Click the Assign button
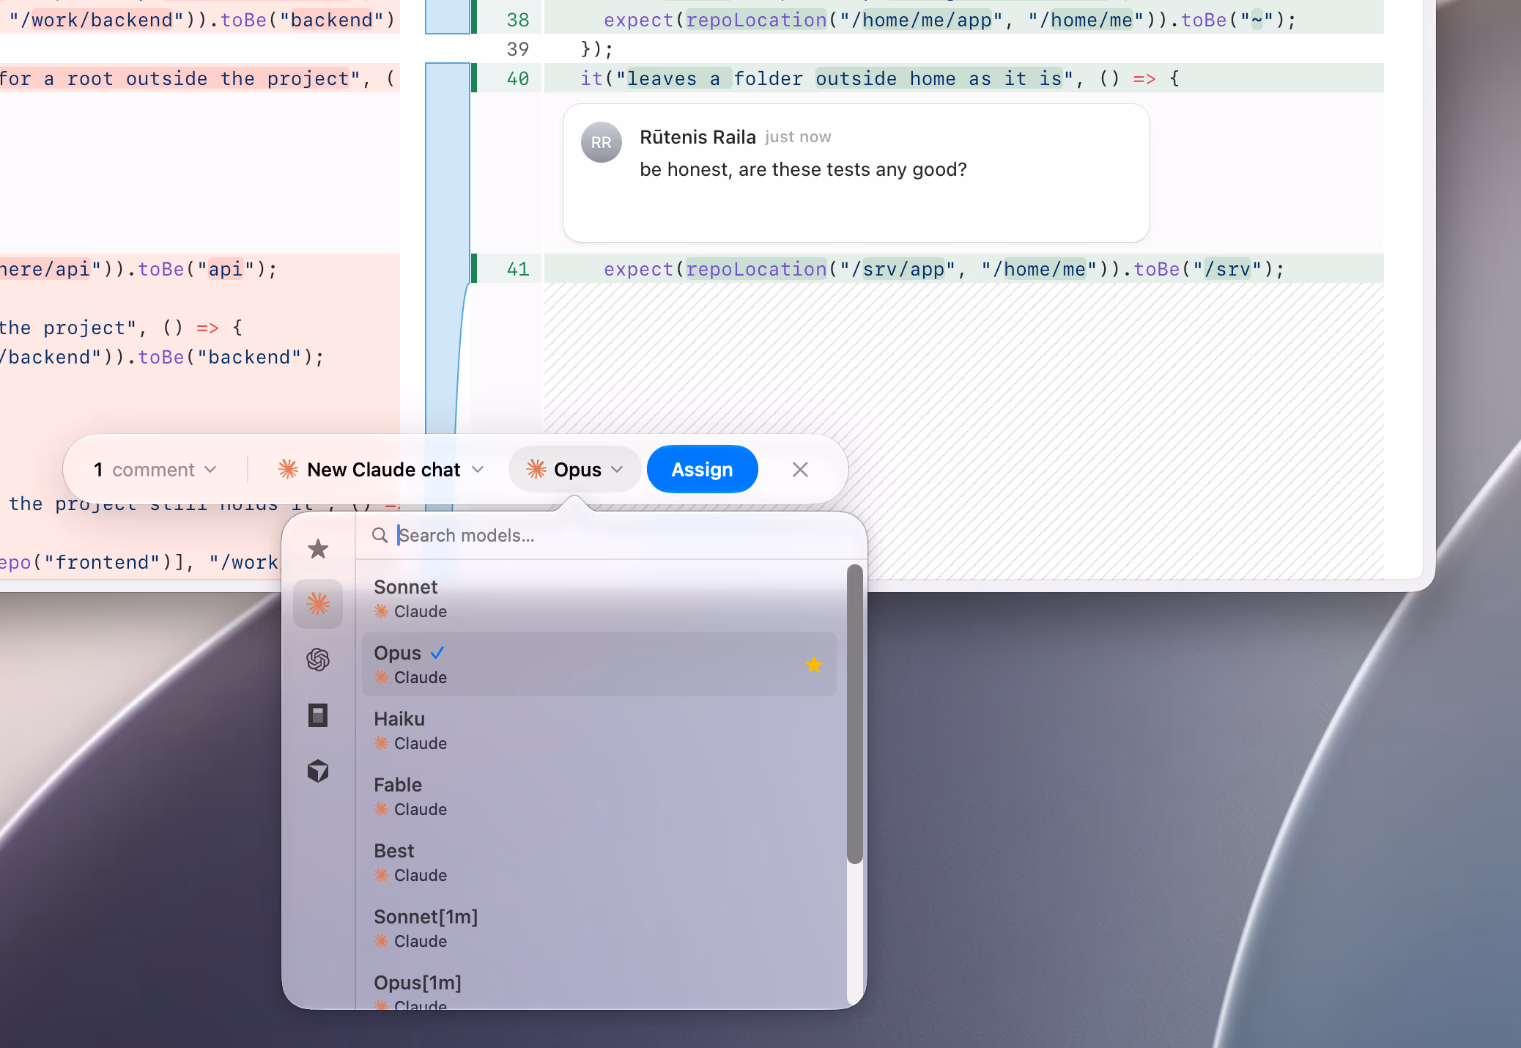1521x1048 pixels. [x=702, y=470]
